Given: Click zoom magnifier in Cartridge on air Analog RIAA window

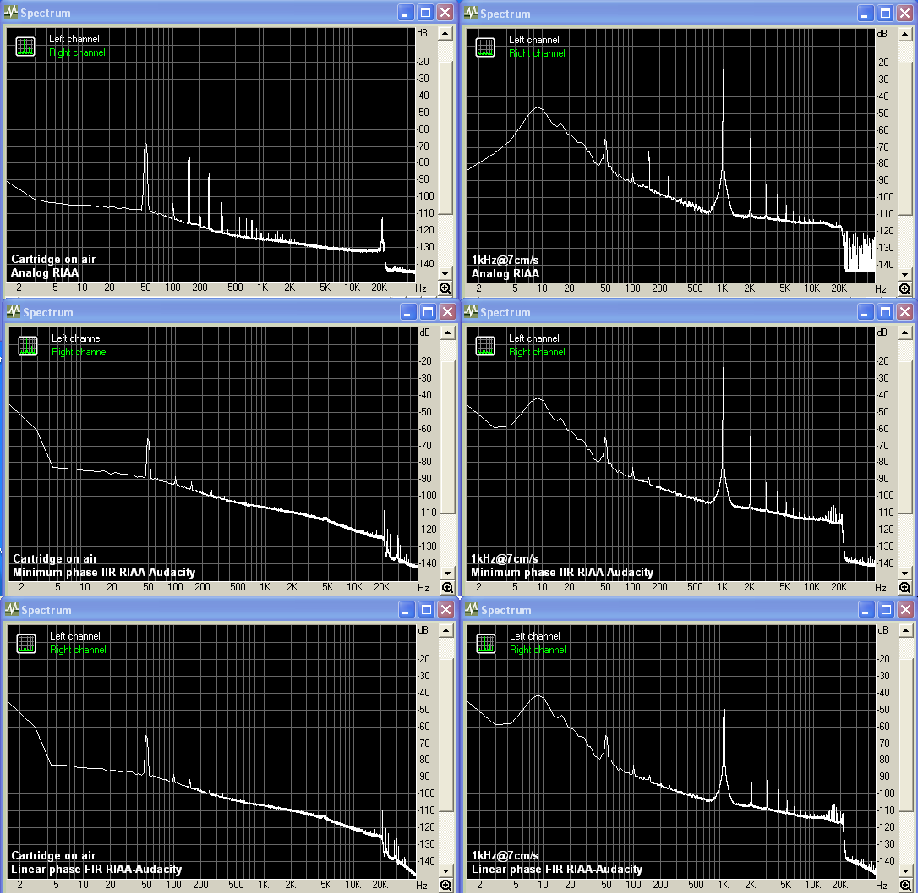Looking at the screenshot, I should 445,288.
